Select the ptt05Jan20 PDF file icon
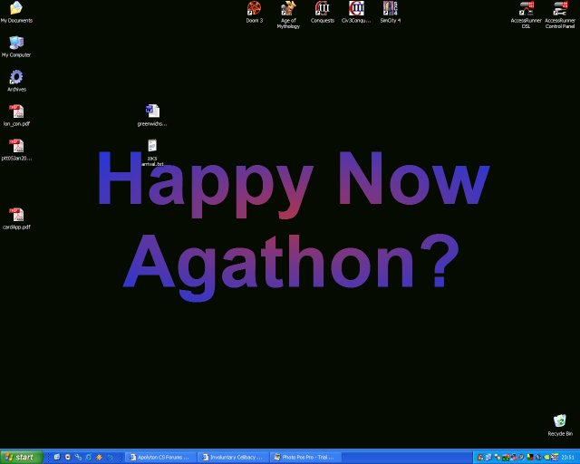 coord(16,146)
